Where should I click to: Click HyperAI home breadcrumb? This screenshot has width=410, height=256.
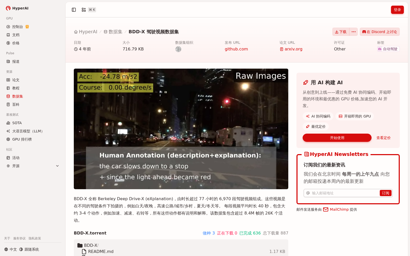coord(86,32)
